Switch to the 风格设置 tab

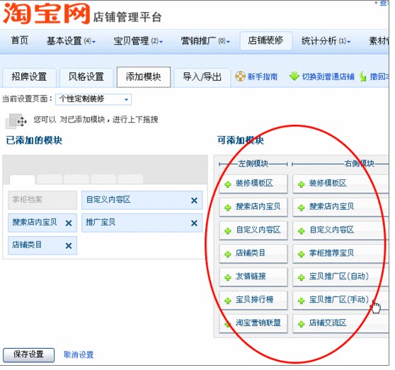pyautogui.click(x=86, y=77)
